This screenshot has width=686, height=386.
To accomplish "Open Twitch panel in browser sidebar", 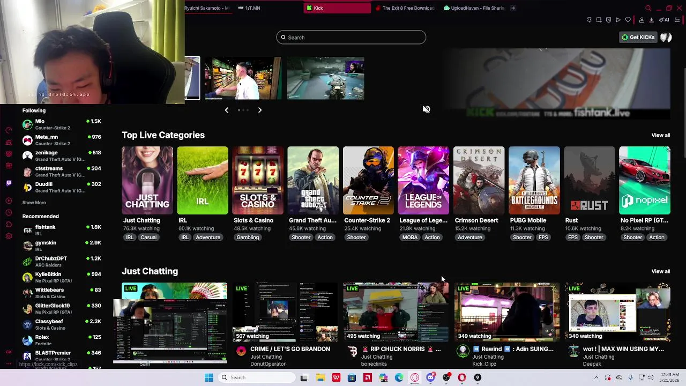I will [x=9, y=182].
